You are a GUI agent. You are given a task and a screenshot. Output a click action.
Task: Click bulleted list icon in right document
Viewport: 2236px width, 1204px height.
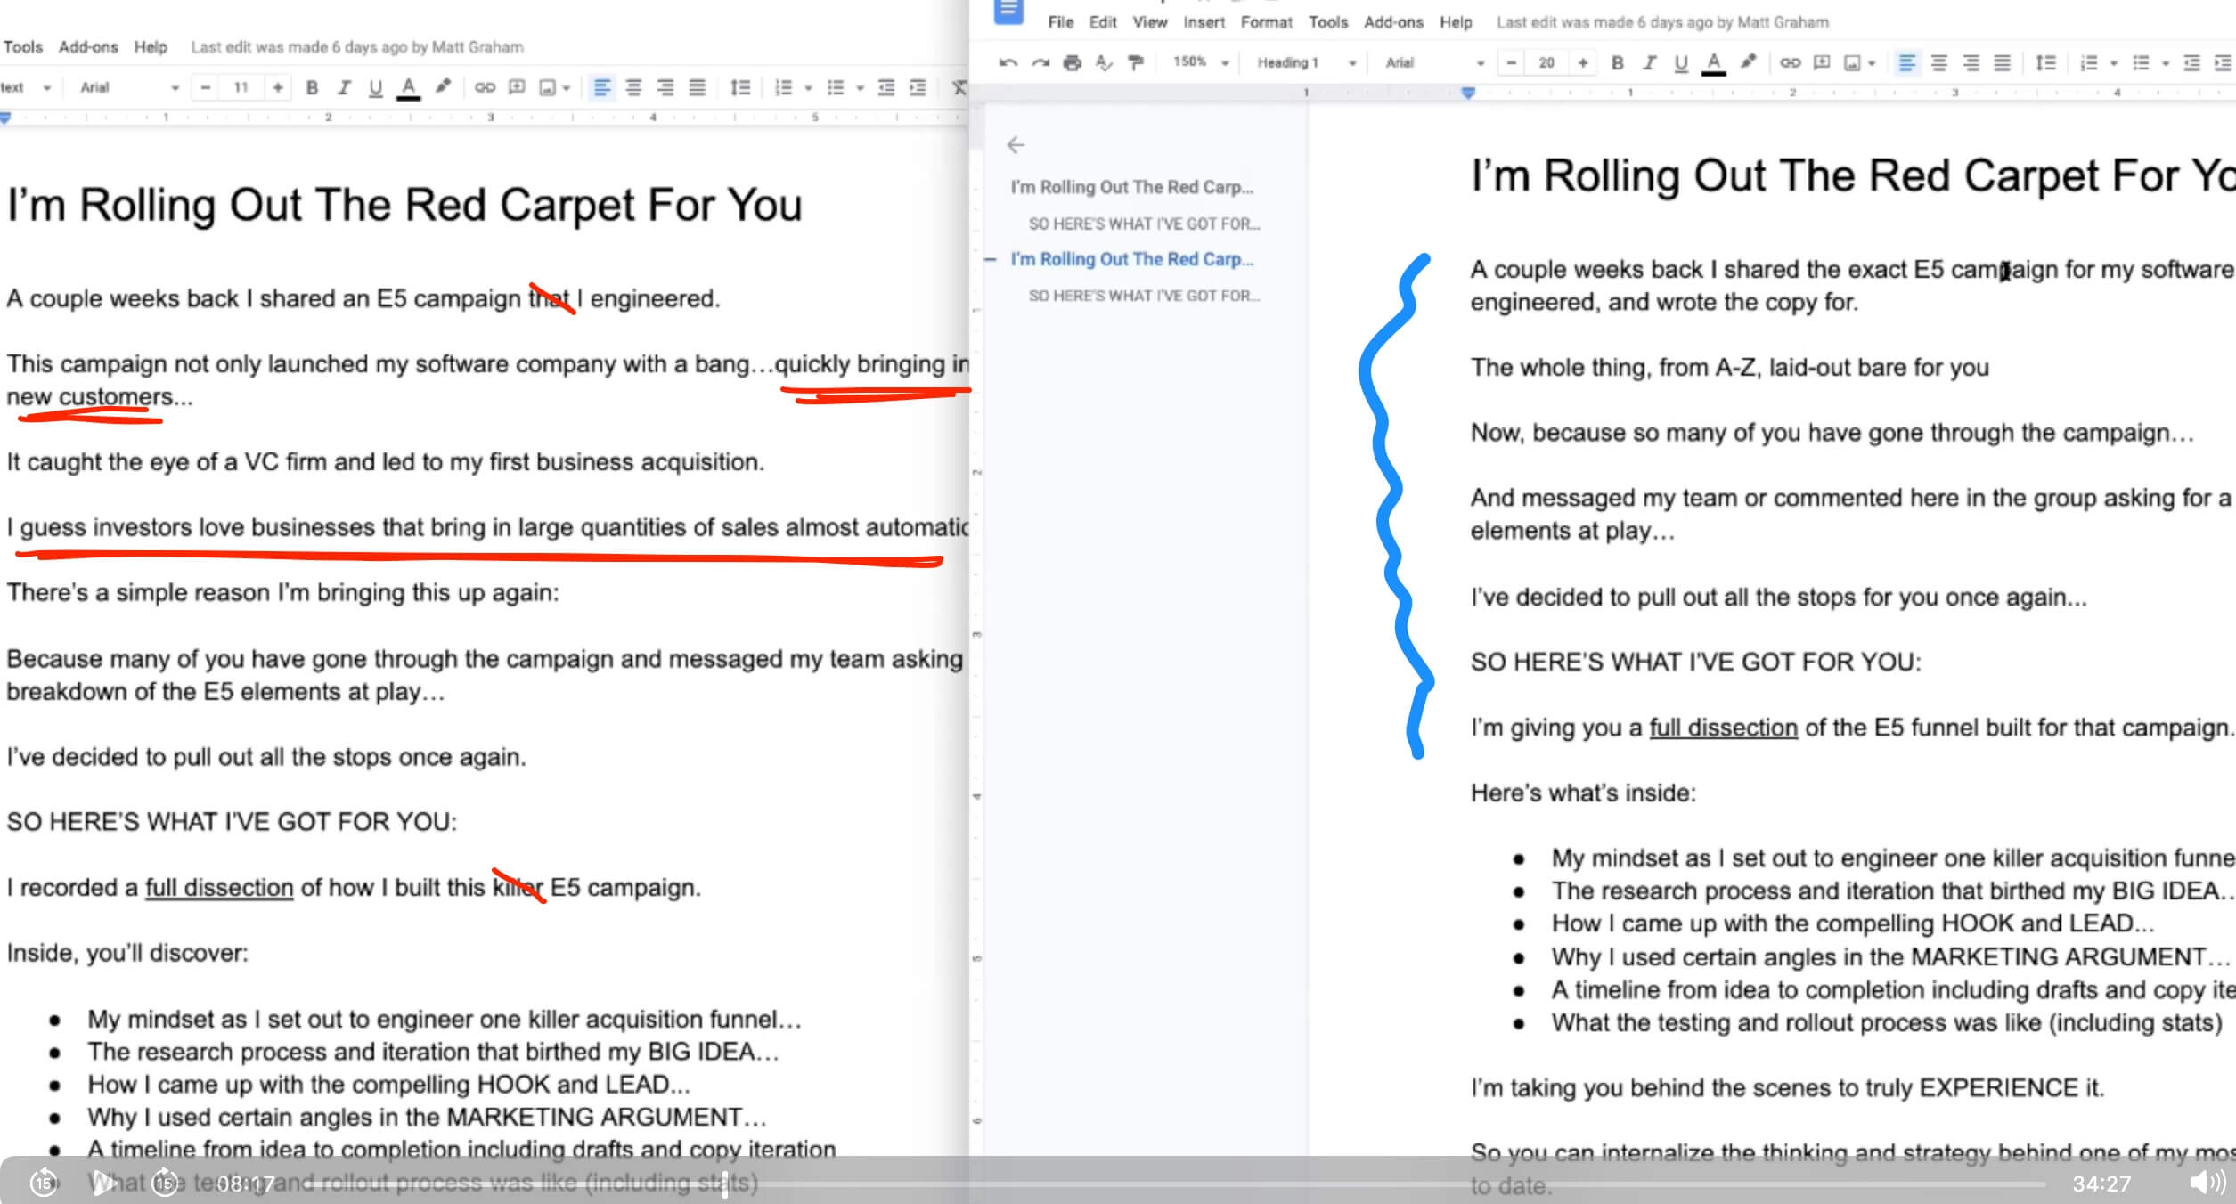coord(2141,62)
